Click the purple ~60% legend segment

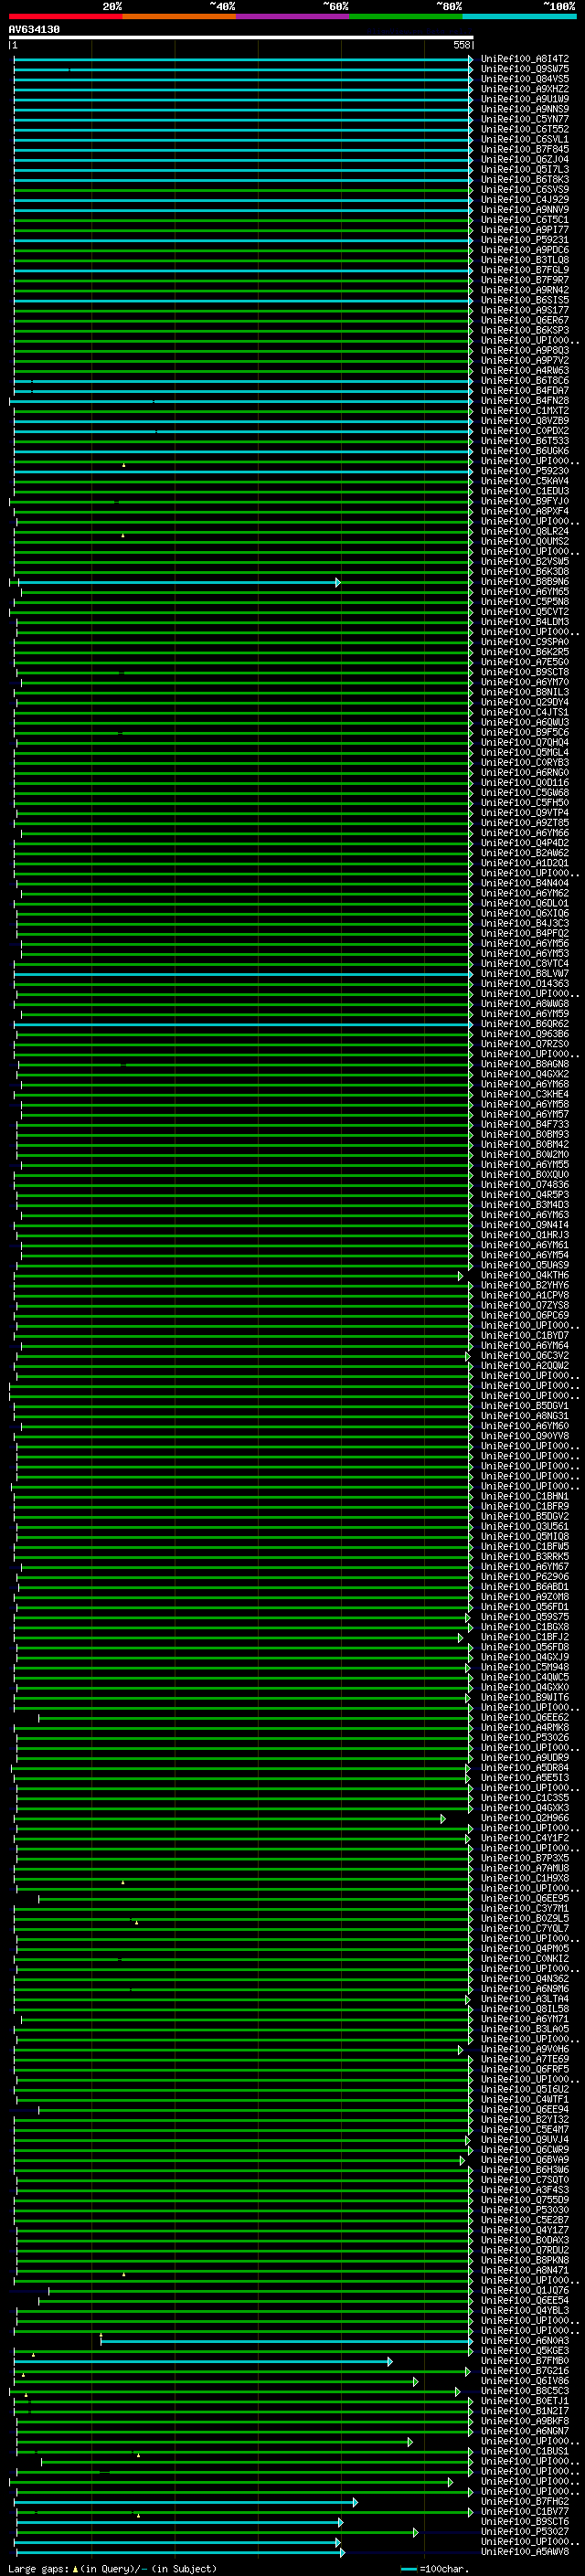coord(293,16)
